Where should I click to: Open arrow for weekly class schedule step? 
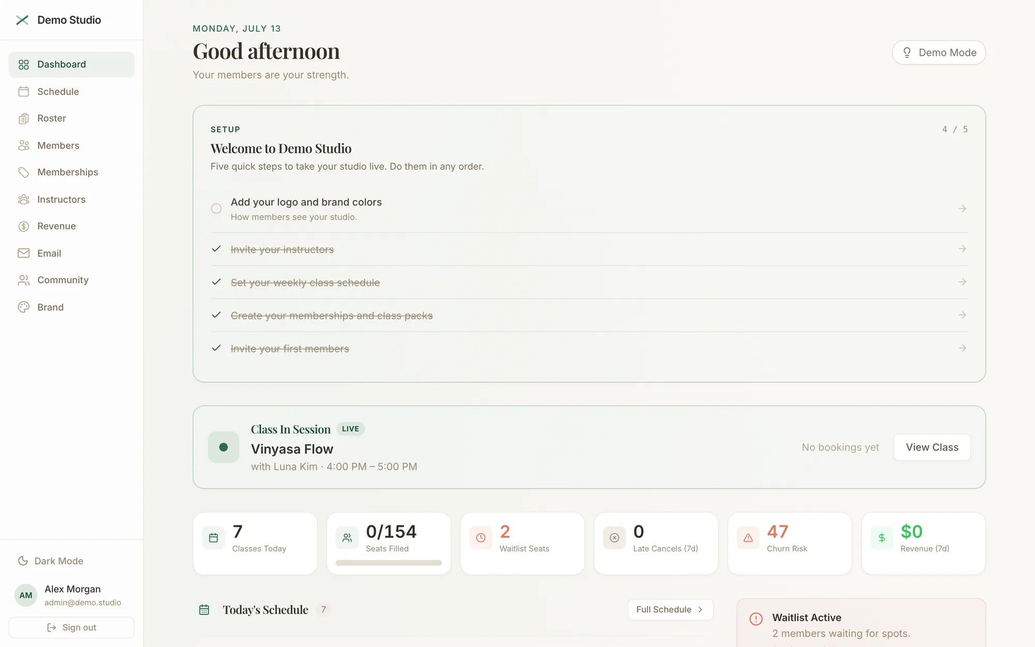tap(962, 282)
